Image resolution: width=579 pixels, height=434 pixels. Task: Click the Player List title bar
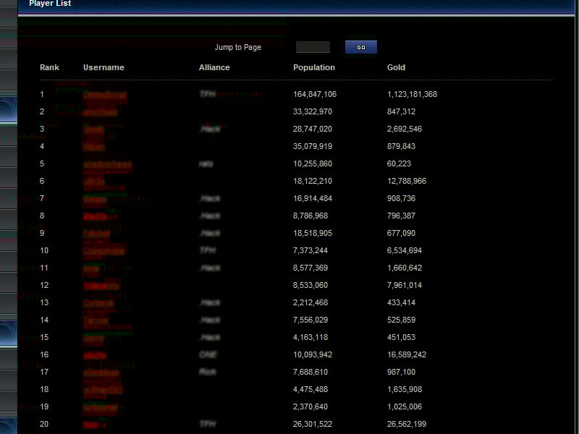(50, 4)
